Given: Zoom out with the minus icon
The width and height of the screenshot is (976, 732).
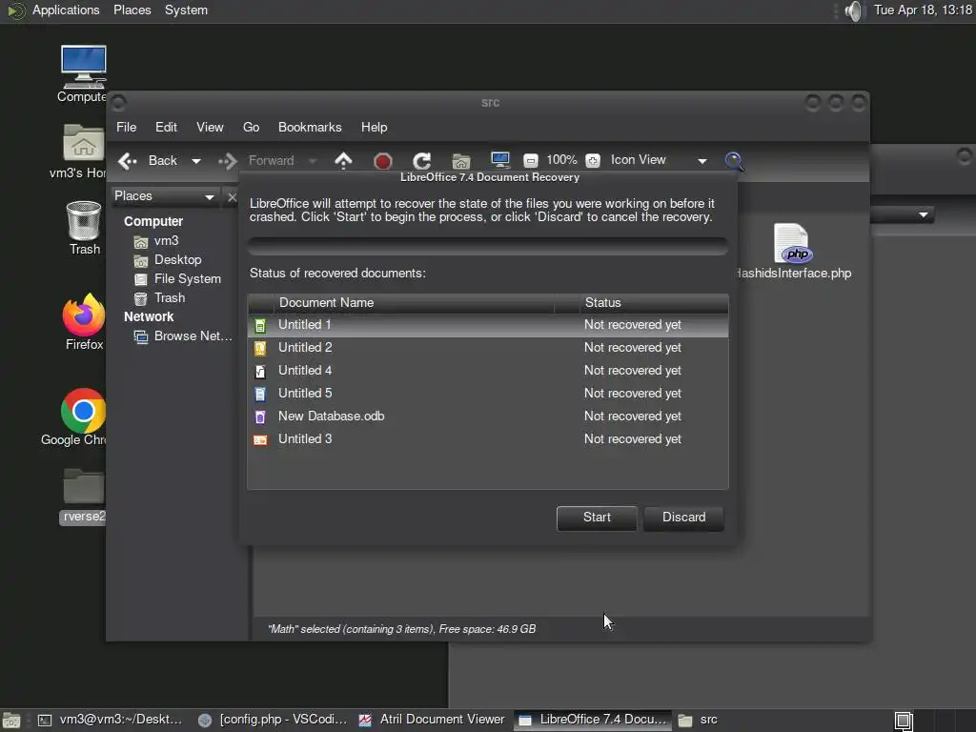Looking at the screenshot, I should (x=530, y=160).
